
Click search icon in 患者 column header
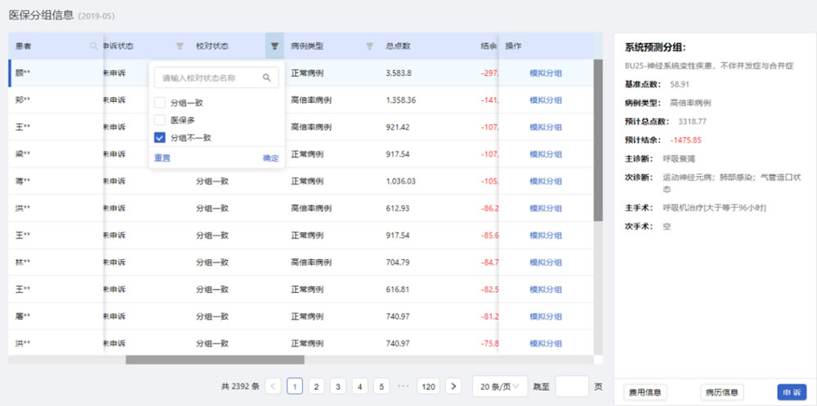tap(94, 46)
